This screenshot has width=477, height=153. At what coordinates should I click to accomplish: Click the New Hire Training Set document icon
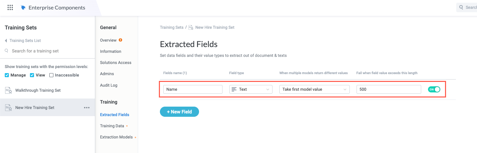click(x=9, y=108)
